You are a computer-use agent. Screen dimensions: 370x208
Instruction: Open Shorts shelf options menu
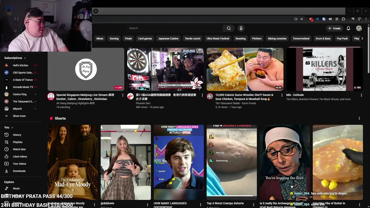click(359, 118)
